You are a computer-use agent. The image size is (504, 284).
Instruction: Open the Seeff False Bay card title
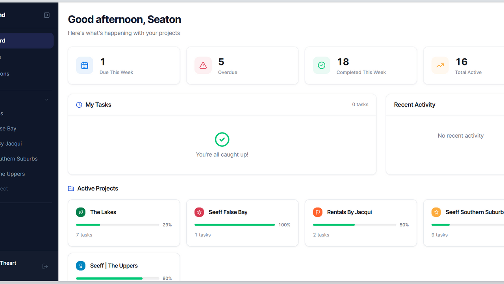pos(228,212)
